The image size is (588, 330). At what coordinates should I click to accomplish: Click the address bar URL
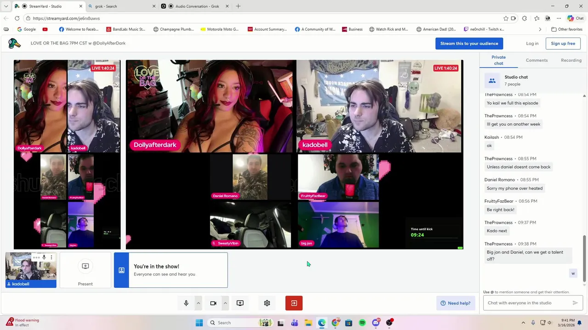pyautogui.click(x=66, y=18)
